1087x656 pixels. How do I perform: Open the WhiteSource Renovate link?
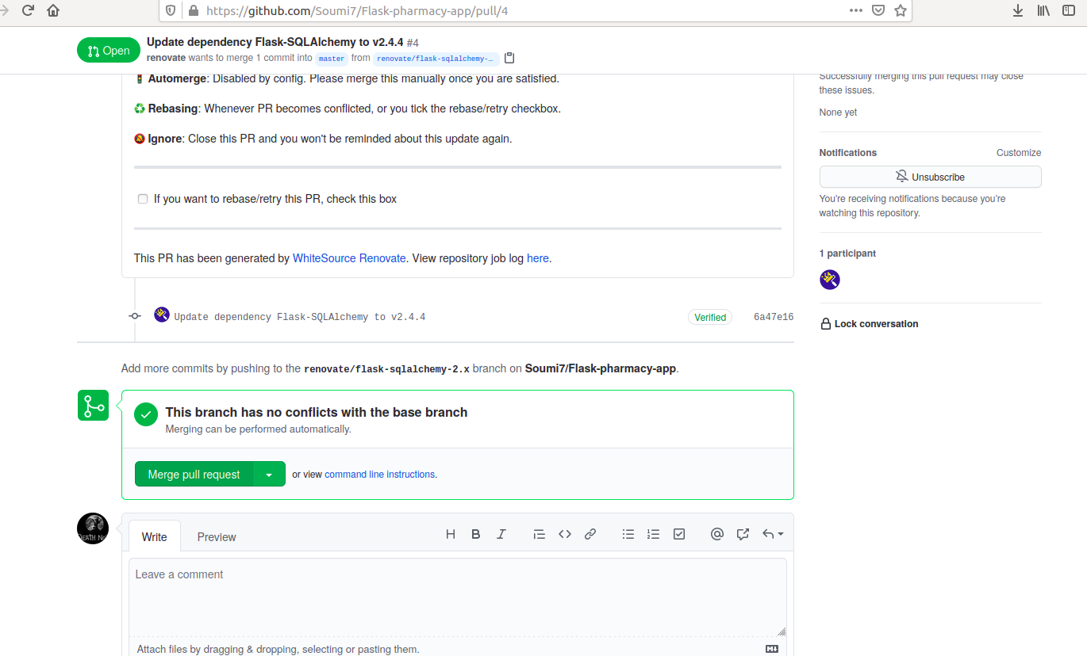tap(349, 258)
